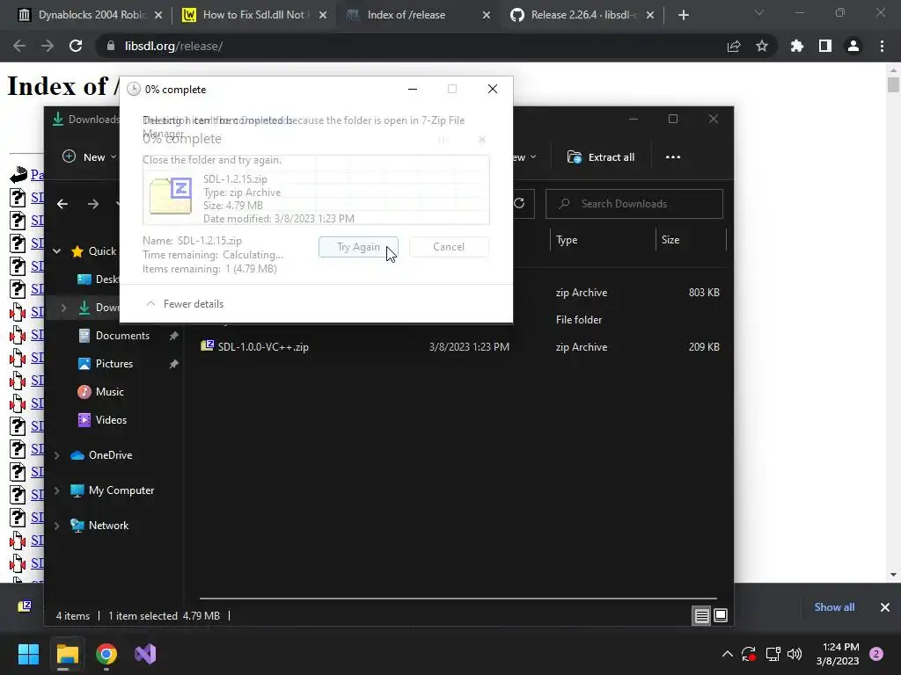Cancel the file delete operation
This screenshot has width=901, height=675.
point(449,247)
